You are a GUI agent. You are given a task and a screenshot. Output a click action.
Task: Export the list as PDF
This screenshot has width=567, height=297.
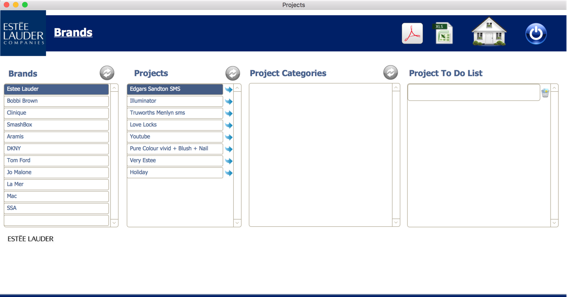(x=412, y=33)
